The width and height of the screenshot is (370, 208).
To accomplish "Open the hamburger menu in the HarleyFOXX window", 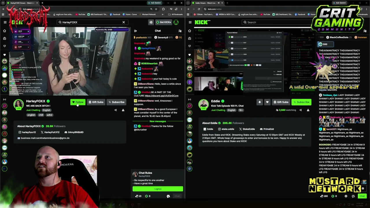I will pyautogui.click(x=5, y=22).
